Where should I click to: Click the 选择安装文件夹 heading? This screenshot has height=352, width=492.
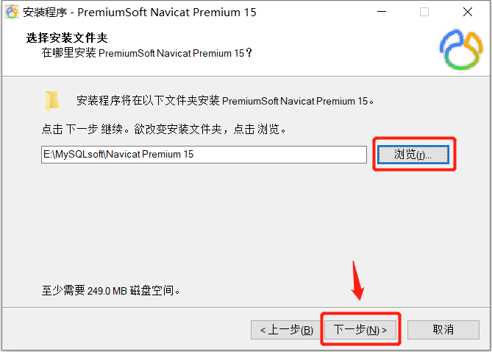point(67,38)
